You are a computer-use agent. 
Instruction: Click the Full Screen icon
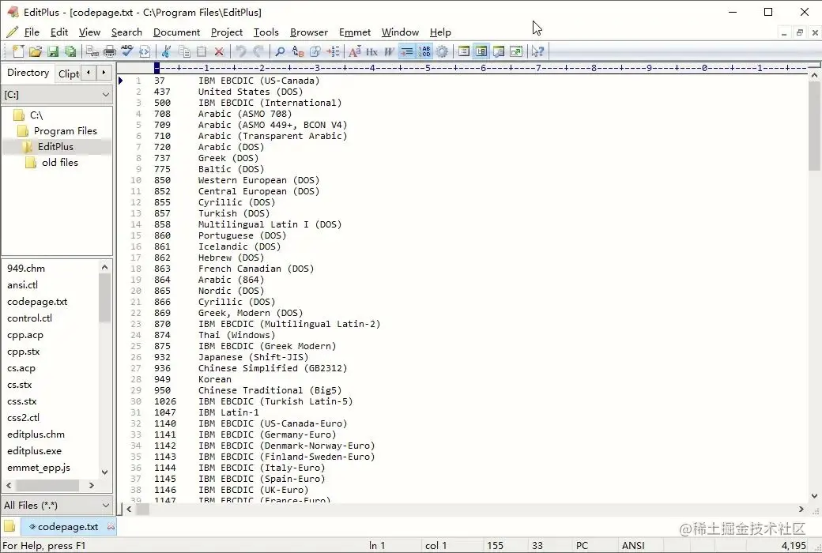pos(516,51)
